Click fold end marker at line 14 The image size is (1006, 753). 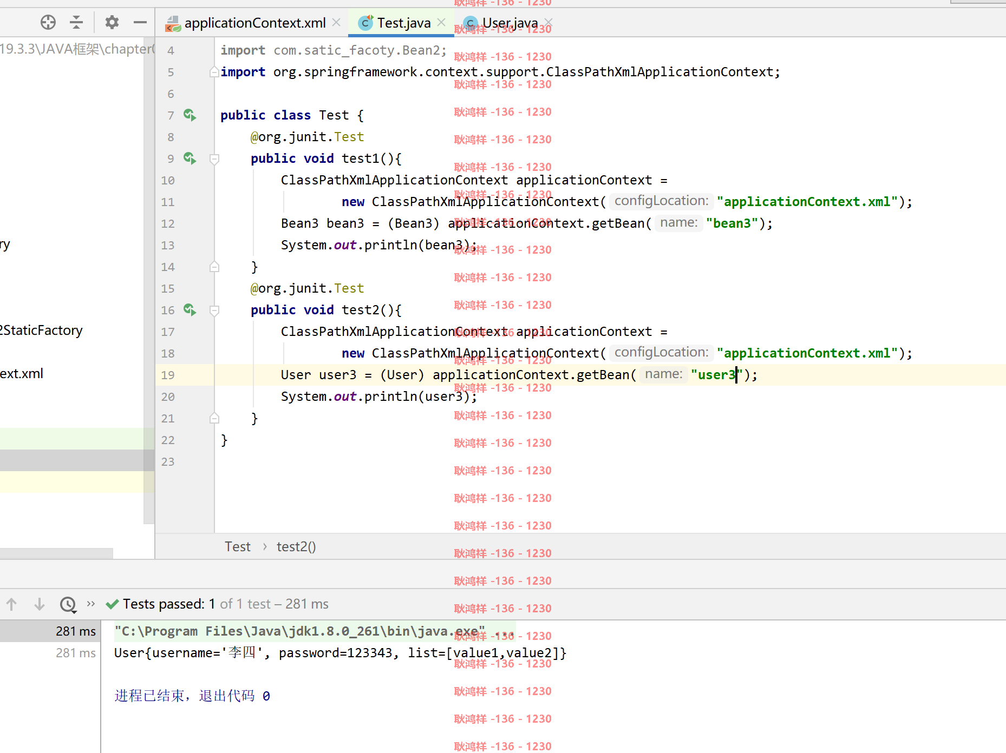214,267
